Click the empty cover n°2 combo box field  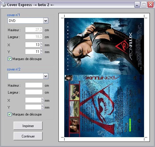pos(28,76)
